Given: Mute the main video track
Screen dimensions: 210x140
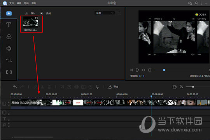Looking at the screenshot, I should point(9,102).
